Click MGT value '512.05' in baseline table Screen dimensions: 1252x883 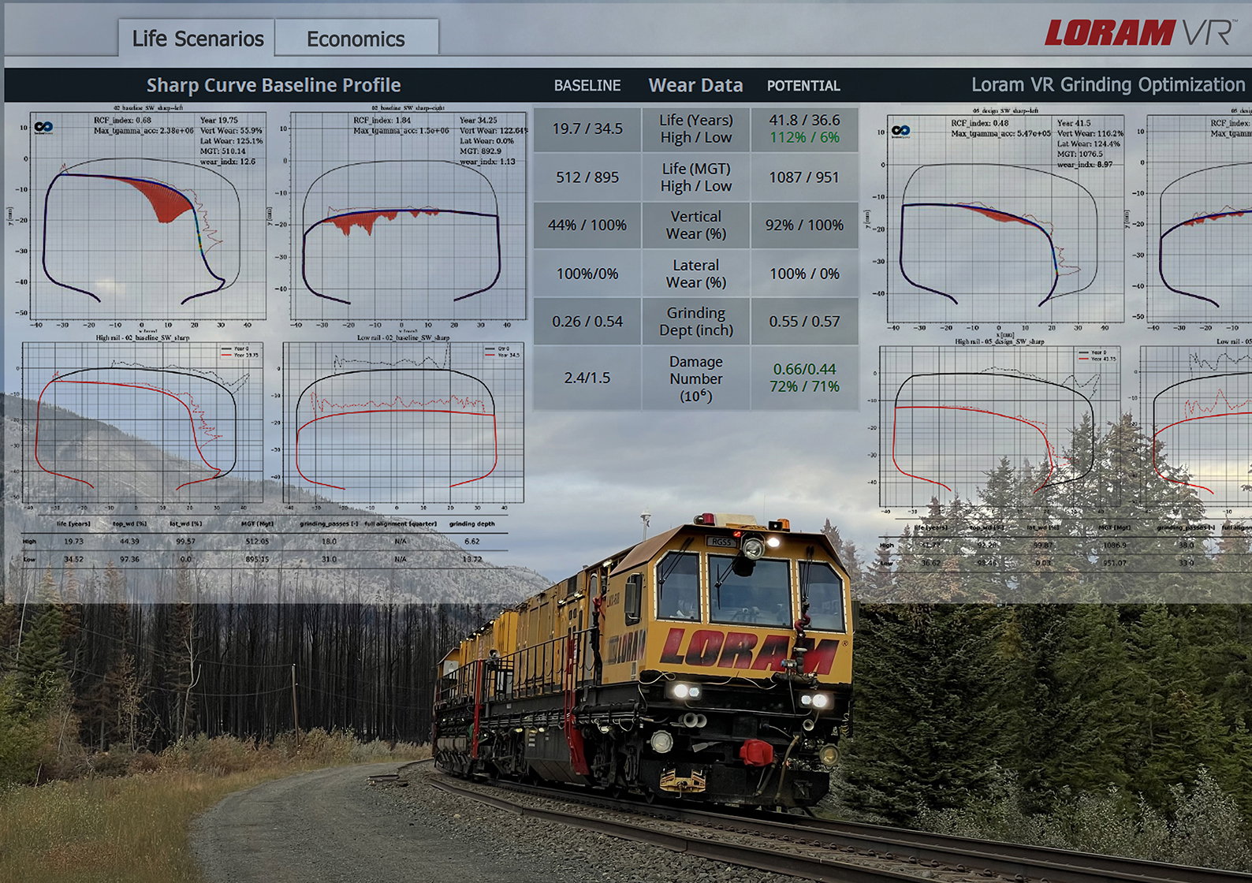click(257, 542)
